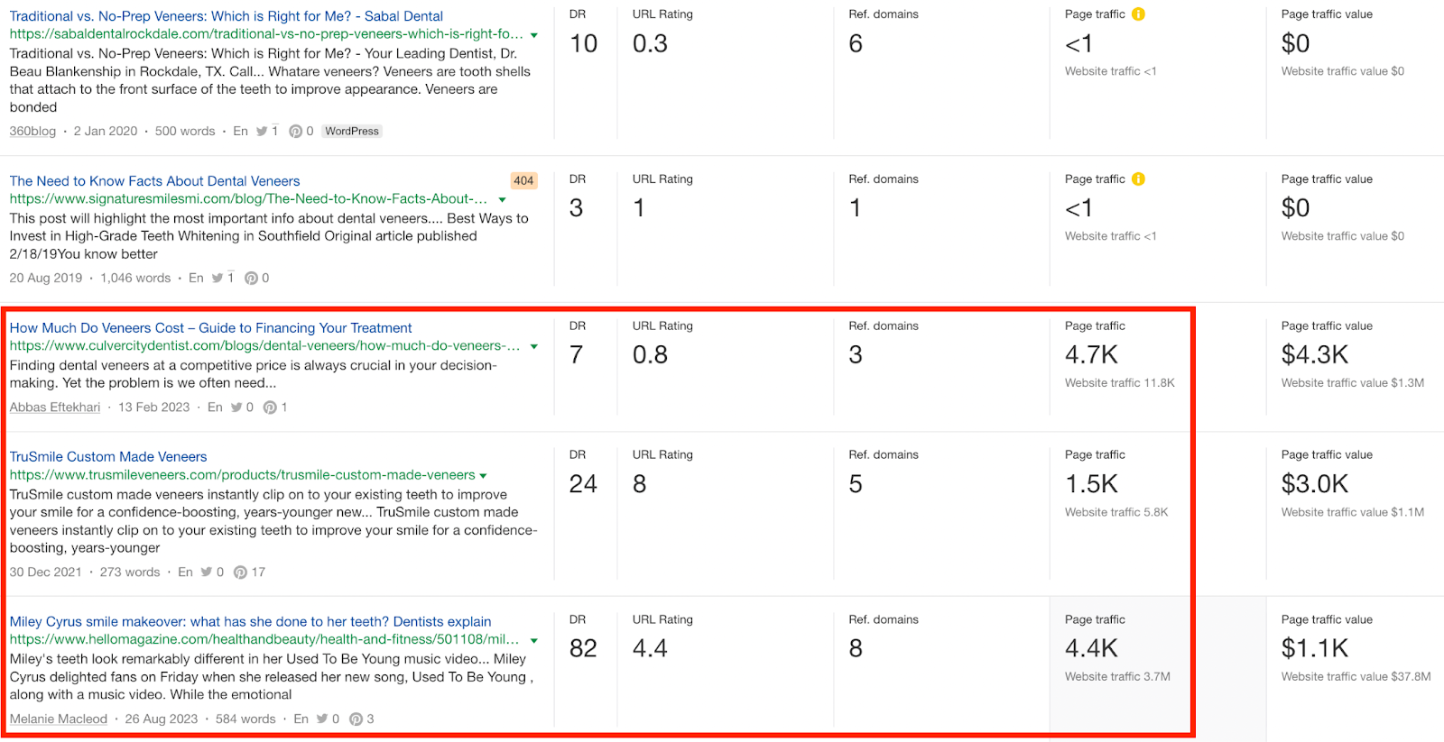Expand dropdown arrow next to culvercitydentist URL
The width and height of the screenshot is (1444, 742).
[x=534, y=347]
